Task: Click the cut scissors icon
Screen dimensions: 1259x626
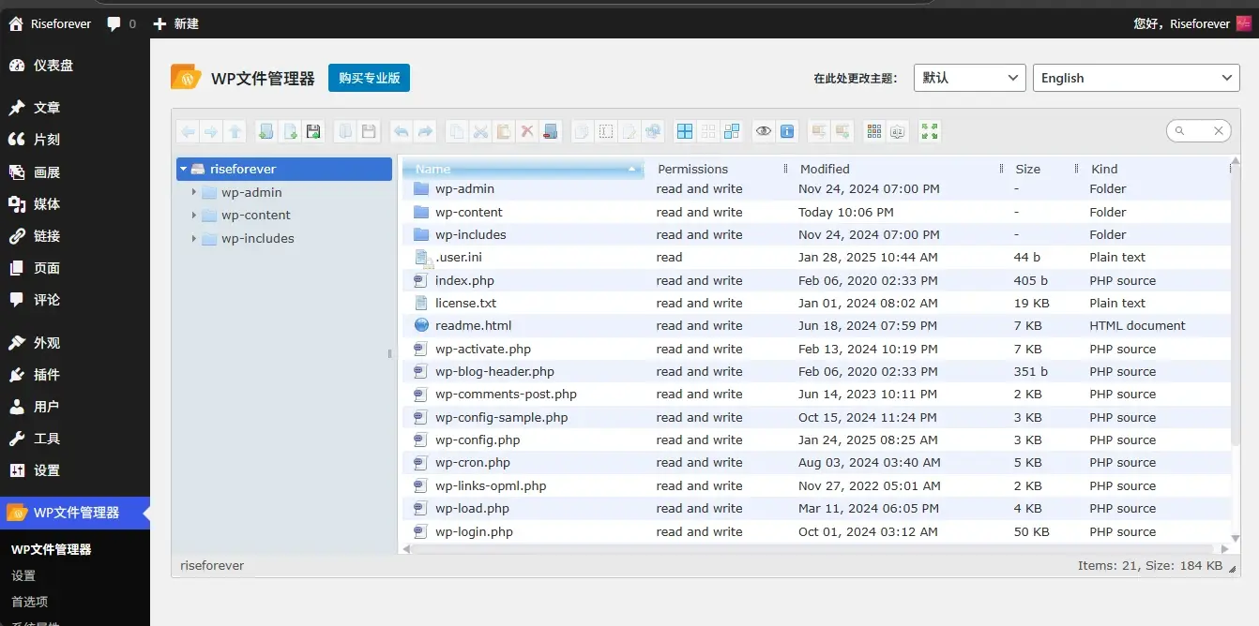Action: pos(479,131)
